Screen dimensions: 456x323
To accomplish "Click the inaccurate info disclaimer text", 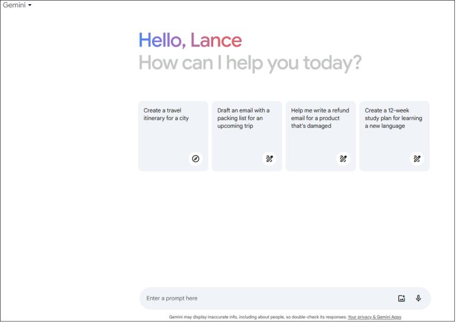I will point(258,317).
